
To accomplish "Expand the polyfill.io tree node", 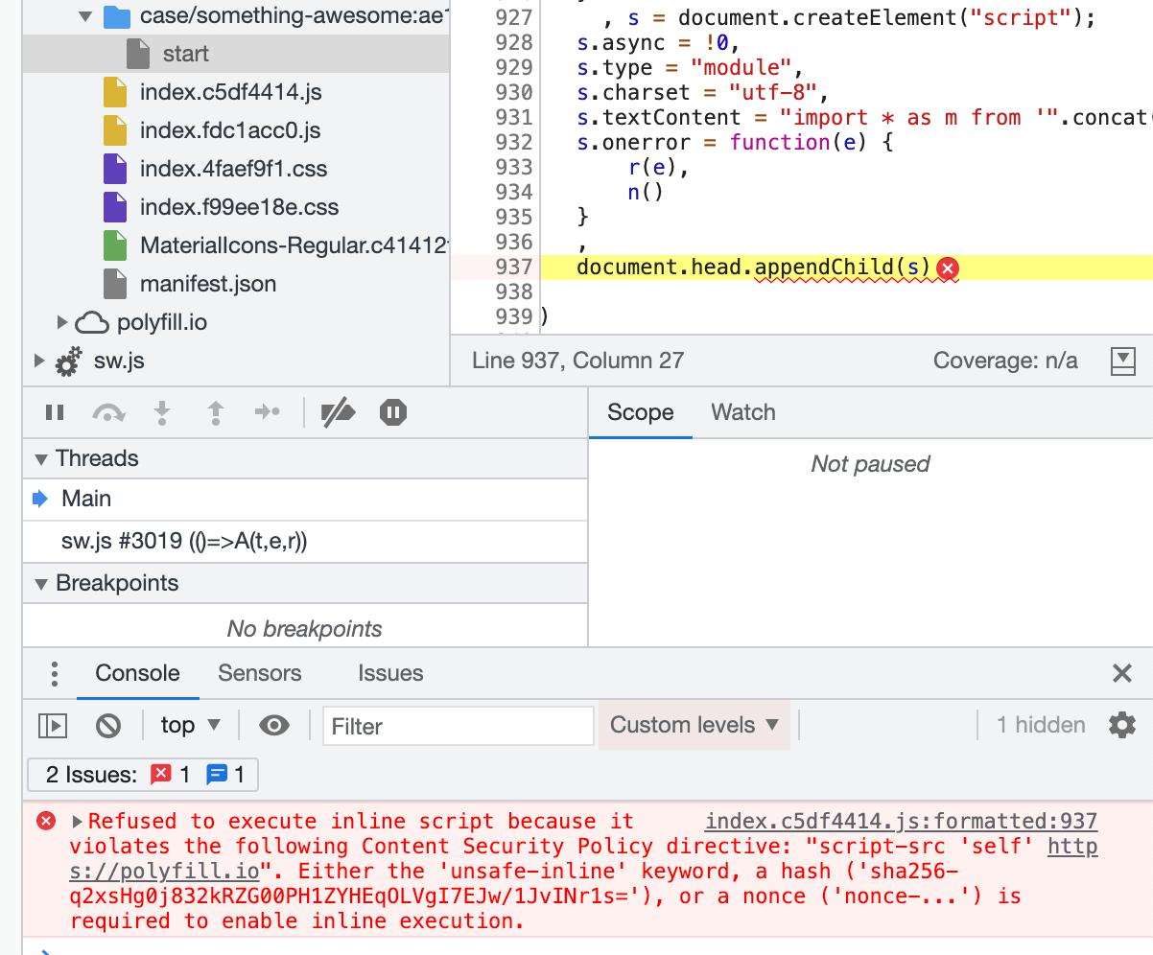I will 62,322.
